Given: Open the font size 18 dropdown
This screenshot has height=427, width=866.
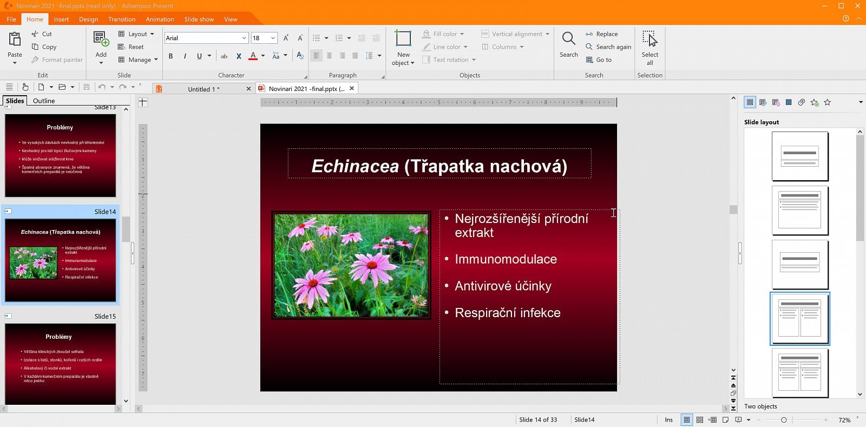Looking at the screenshot, I should click(273, 38).
